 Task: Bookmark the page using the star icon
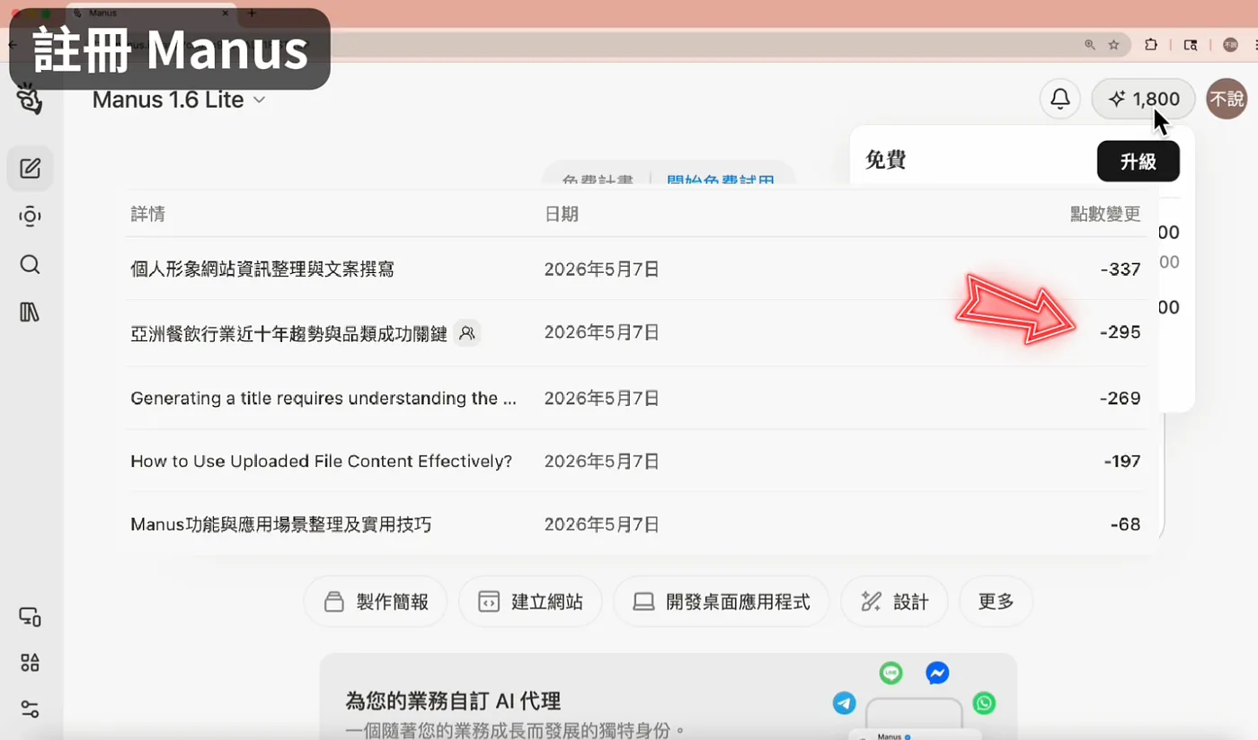pos(1114,45)
